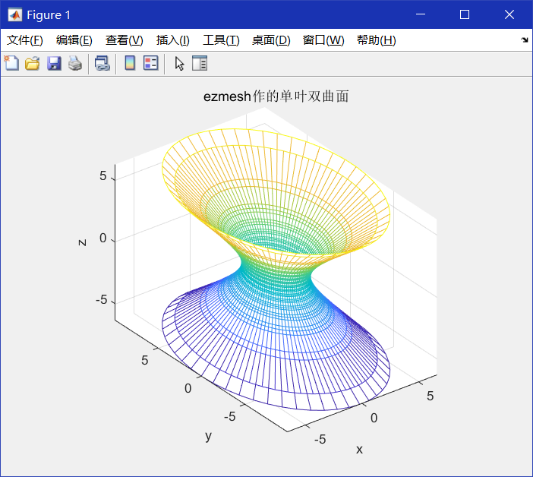This screenshot has height=477, width=533.
Task: Open the 插入(I) menu
Action: click(172, 40)
